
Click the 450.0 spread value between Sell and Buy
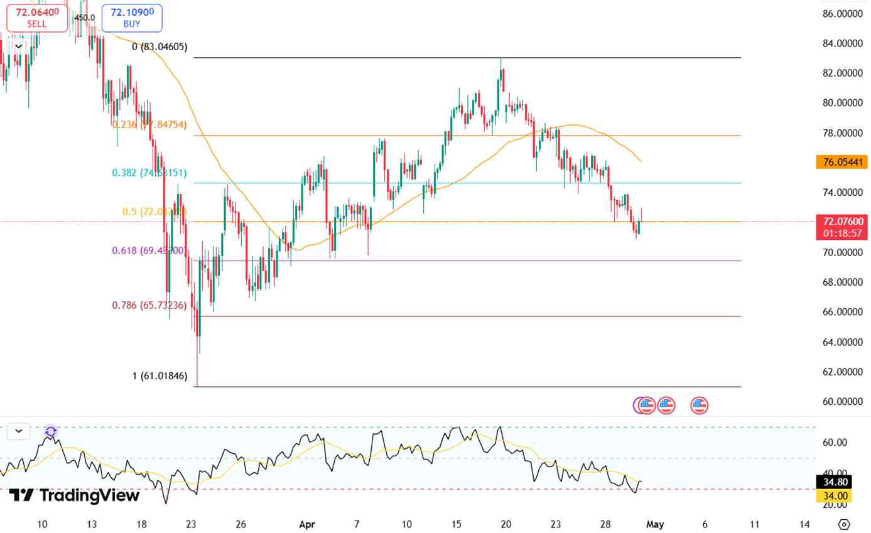point(85,18)
